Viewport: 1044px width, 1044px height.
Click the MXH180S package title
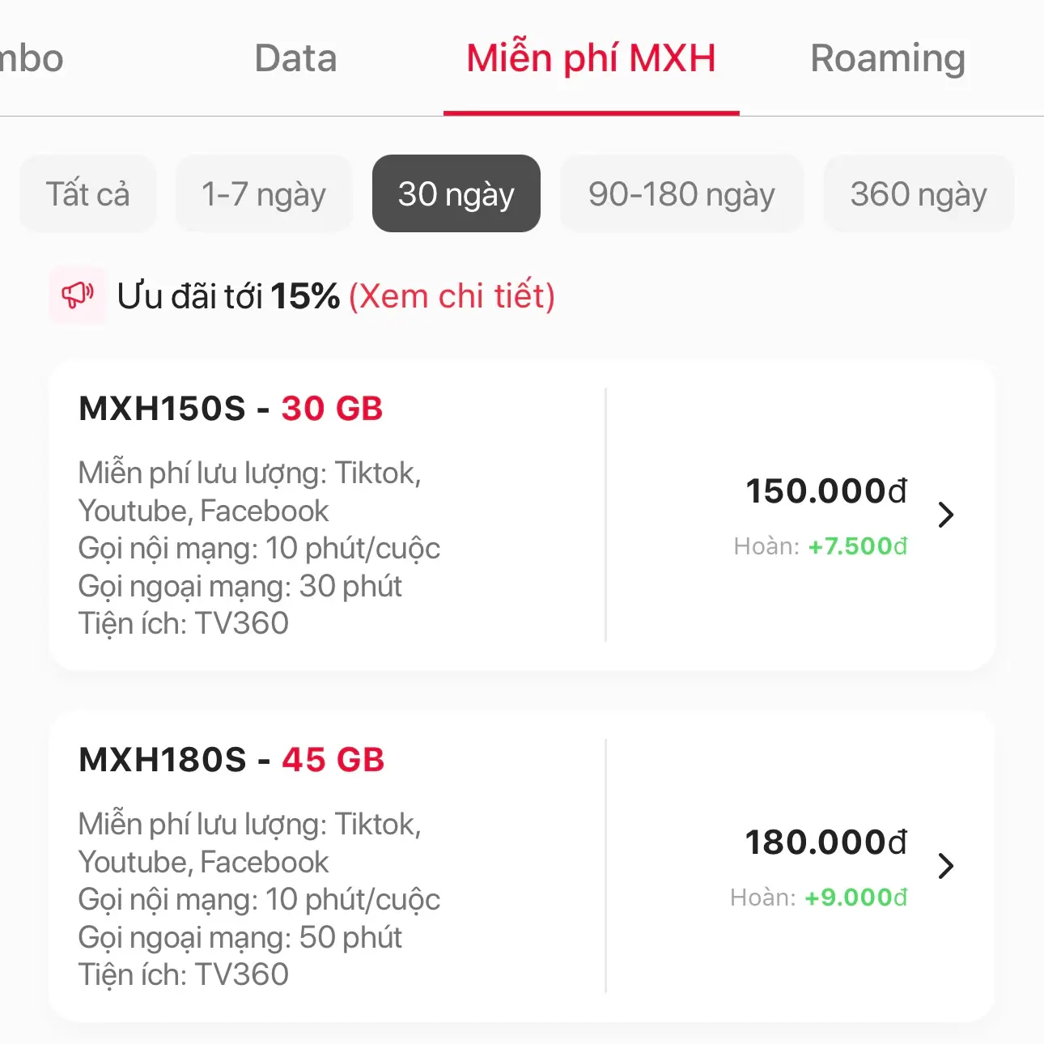pyautogui.click(x=231, y=760)
